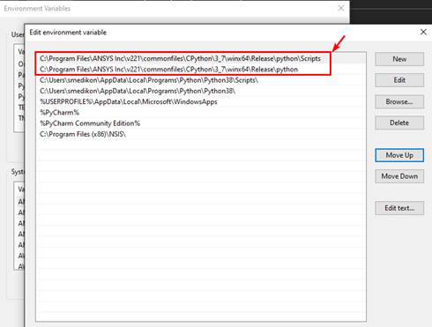
Task: Select the %PyCharm% entry
Action: coord(201,113)
